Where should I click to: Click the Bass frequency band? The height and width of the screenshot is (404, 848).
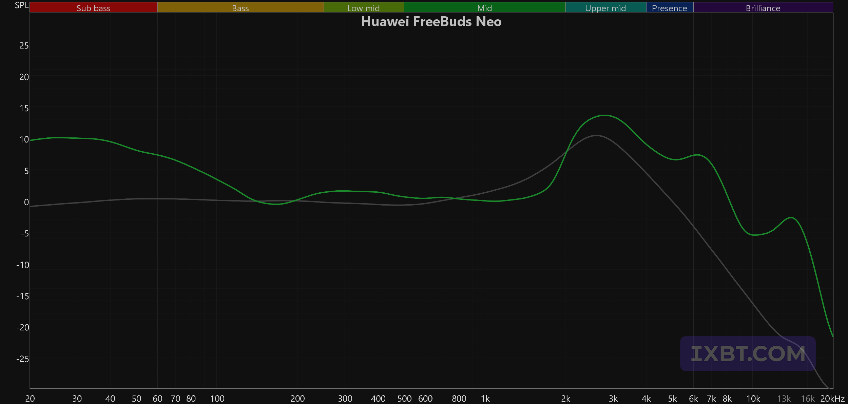tap(240, 7)
